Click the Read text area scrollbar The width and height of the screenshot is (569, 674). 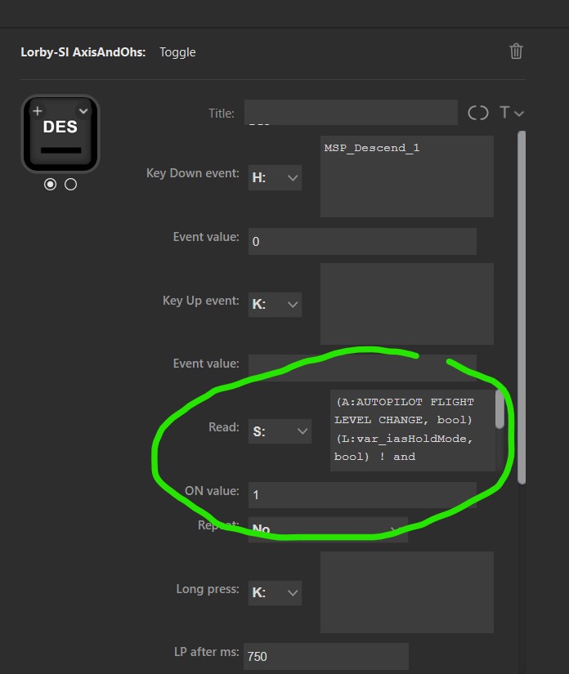point(500,408)
